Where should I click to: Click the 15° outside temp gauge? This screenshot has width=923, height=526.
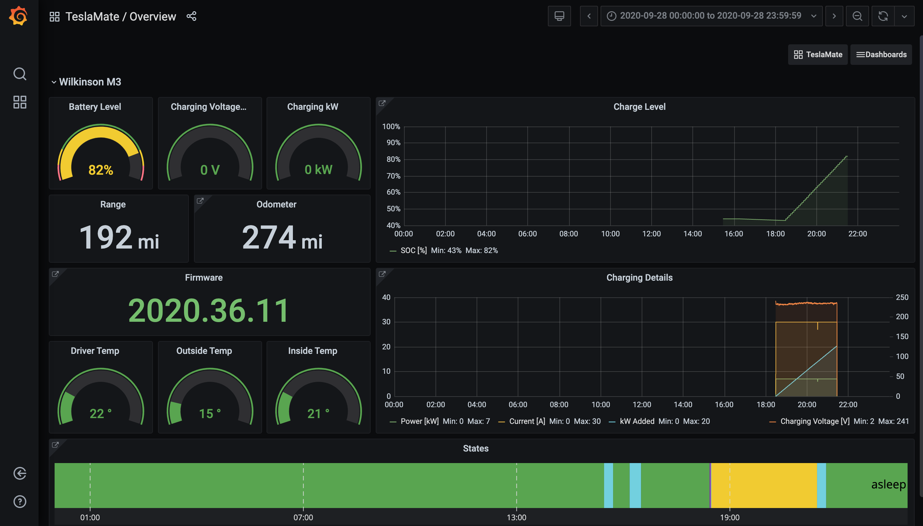210,396
